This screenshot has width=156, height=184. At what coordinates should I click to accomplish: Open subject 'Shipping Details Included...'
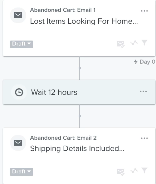pos(77,149)
